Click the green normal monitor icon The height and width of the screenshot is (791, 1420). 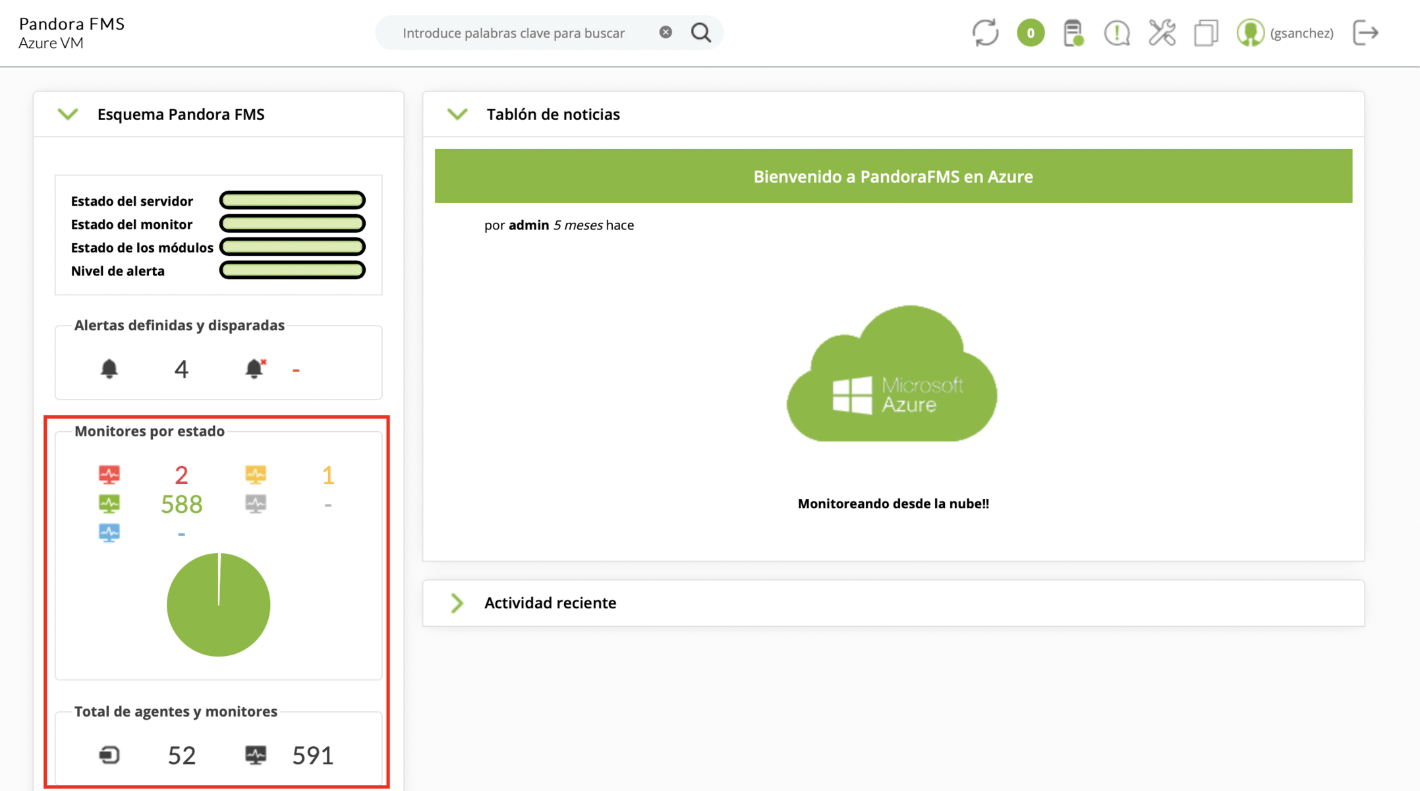click(x=109, y=504)
